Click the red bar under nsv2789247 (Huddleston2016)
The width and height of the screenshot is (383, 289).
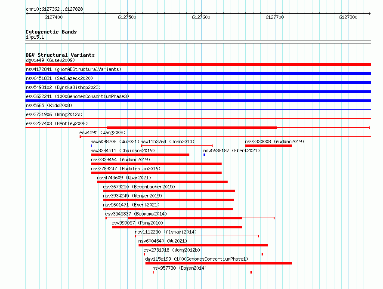click(x=156, y=173)
